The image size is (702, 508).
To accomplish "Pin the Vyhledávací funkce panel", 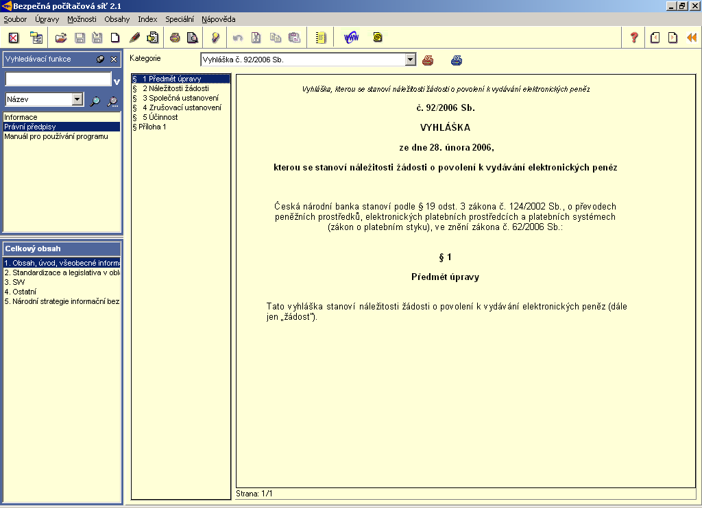I will 101,59.
